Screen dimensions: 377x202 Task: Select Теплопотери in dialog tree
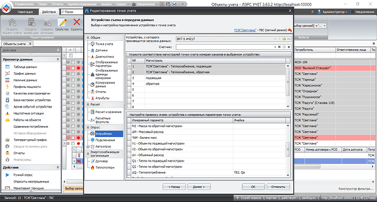[x=105, y=168]
